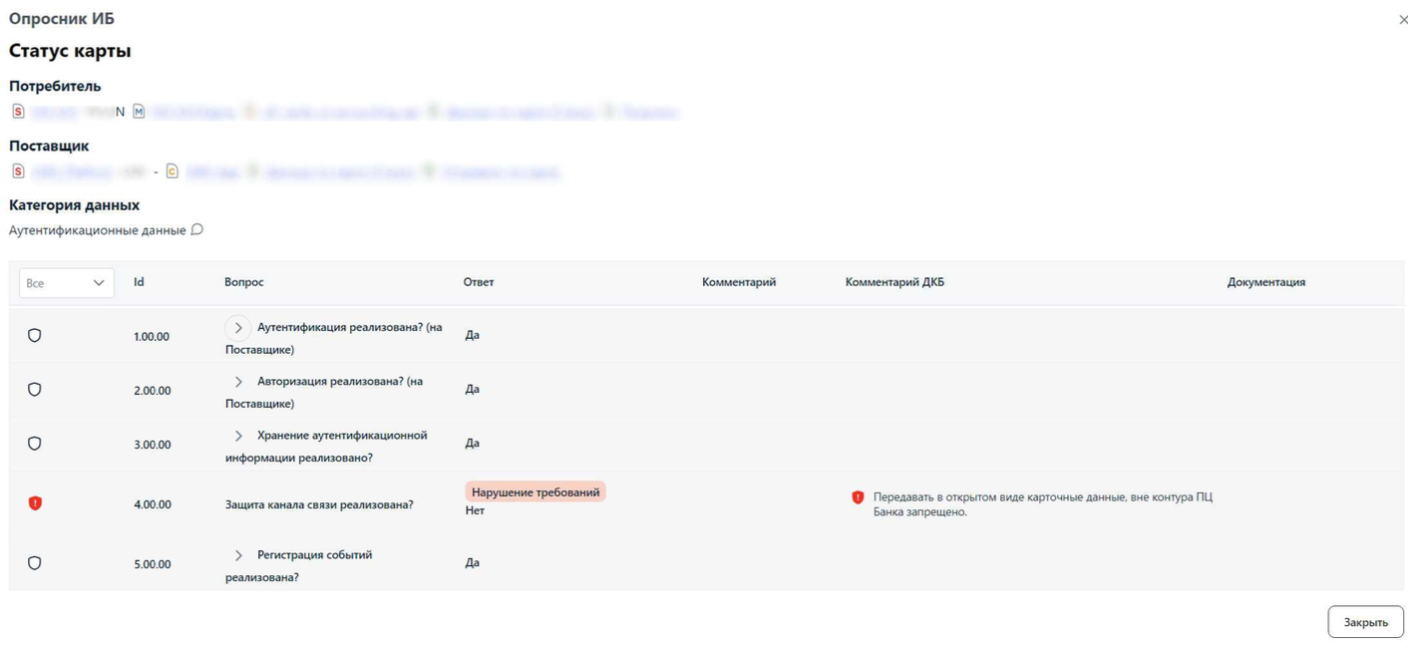Click the Нет answer in row 4.00.00

[475, 510]
